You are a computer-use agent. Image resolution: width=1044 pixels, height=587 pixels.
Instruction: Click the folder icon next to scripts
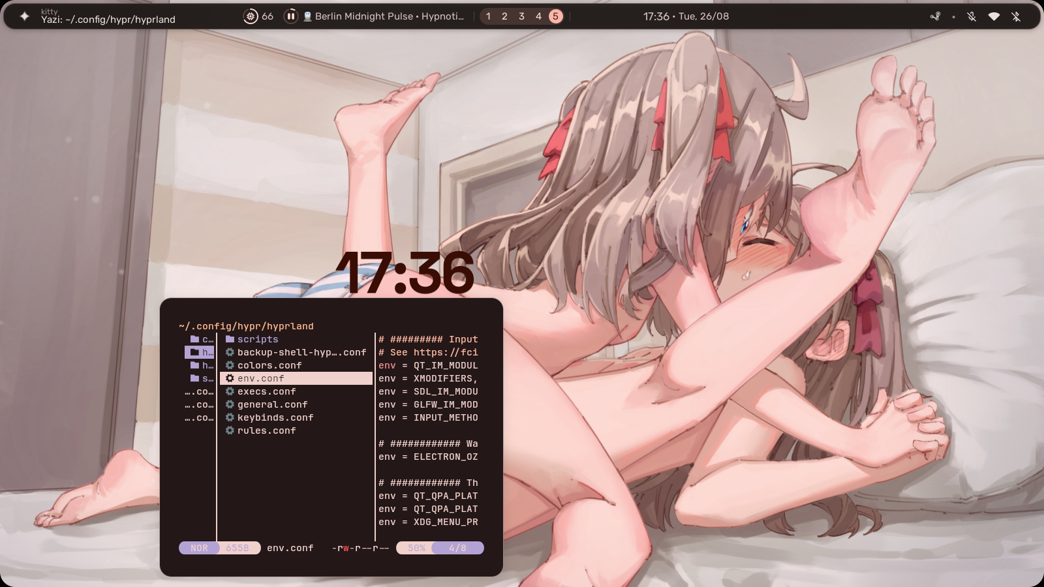230,339
